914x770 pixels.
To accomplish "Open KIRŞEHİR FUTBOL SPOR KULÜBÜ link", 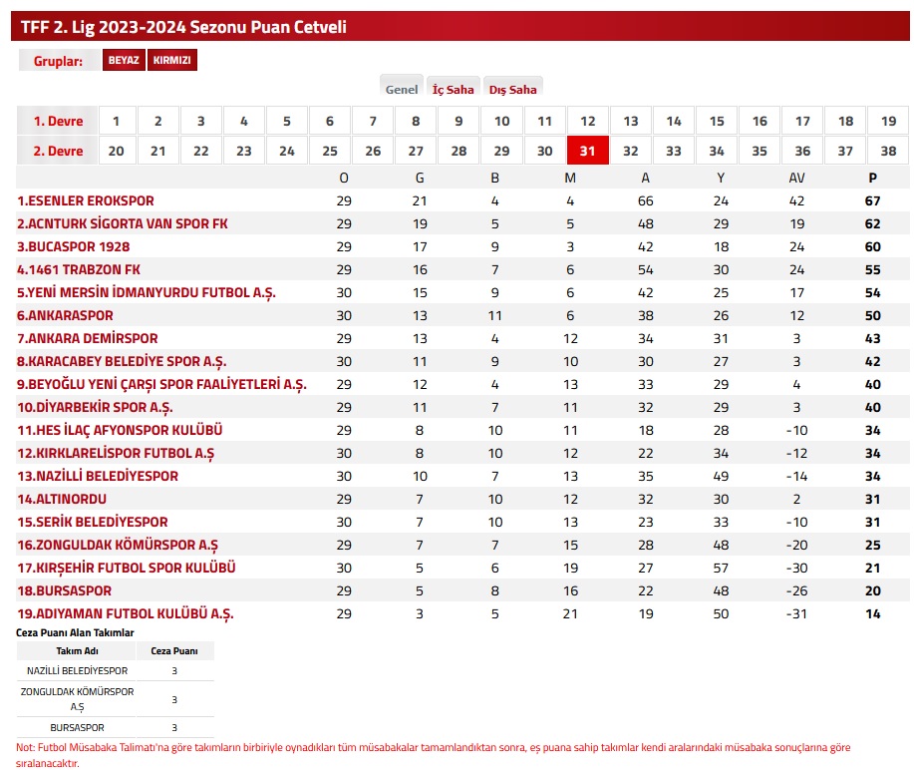I will (x=127, y=568).
